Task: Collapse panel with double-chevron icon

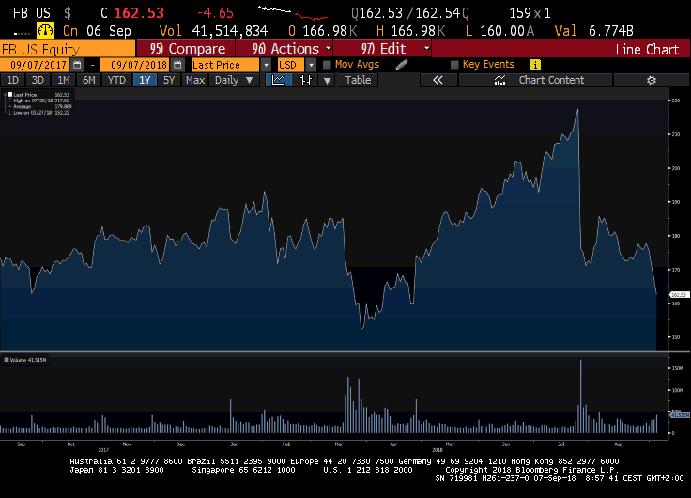Action: point(438,80)
